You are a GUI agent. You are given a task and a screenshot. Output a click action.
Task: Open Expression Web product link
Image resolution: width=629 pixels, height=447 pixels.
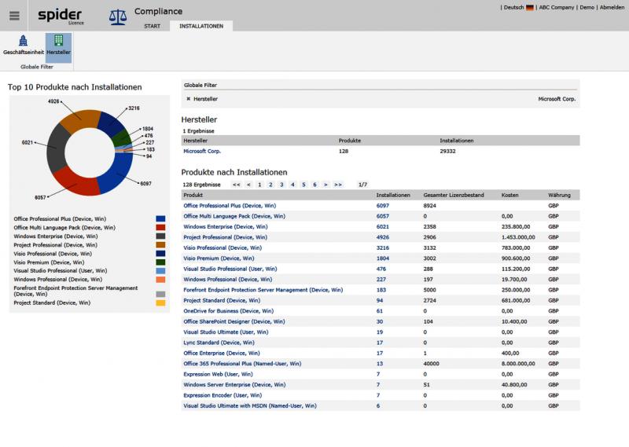tap(218, 374)
